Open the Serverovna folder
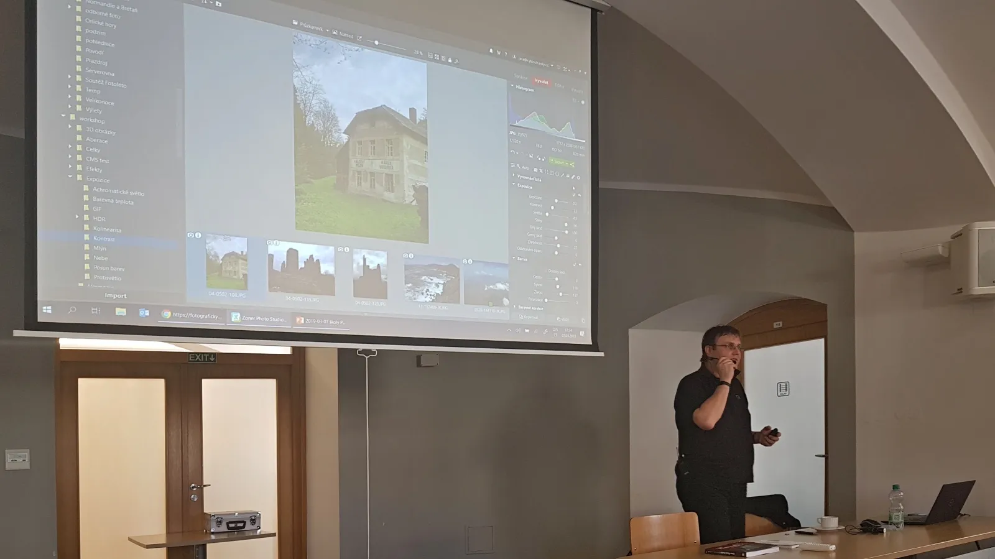995x559 pixels. 99,72
